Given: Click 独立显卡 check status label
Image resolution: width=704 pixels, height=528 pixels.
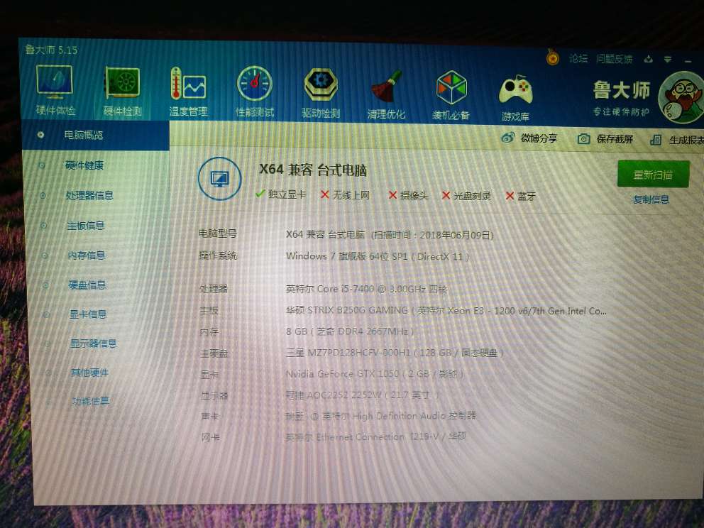Looking at the screenshot, I should (x=287, y=194).
